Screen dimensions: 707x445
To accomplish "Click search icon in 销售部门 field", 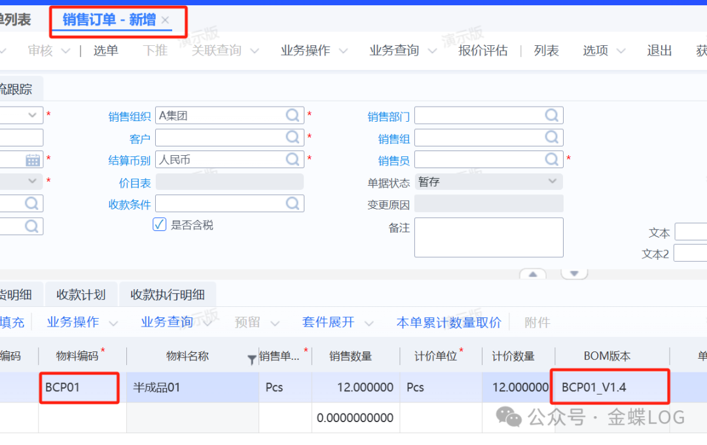I will [552, 116].
